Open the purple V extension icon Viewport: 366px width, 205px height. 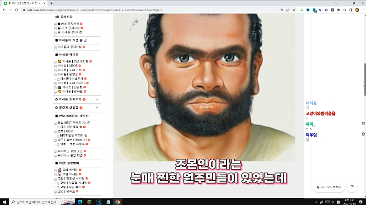click(x=320, y=10)
